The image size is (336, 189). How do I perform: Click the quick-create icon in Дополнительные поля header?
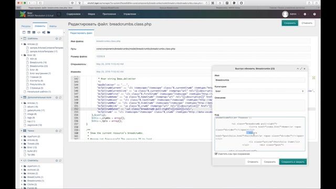60,98
